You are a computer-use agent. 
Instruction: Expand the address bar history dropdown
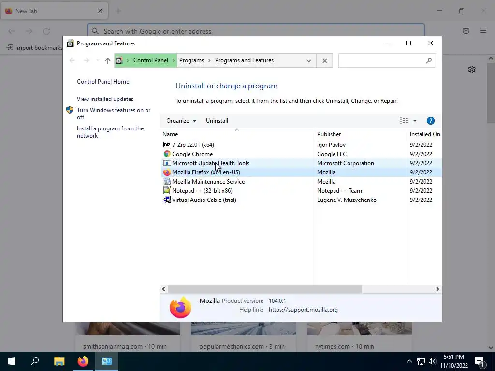(309, 61)
